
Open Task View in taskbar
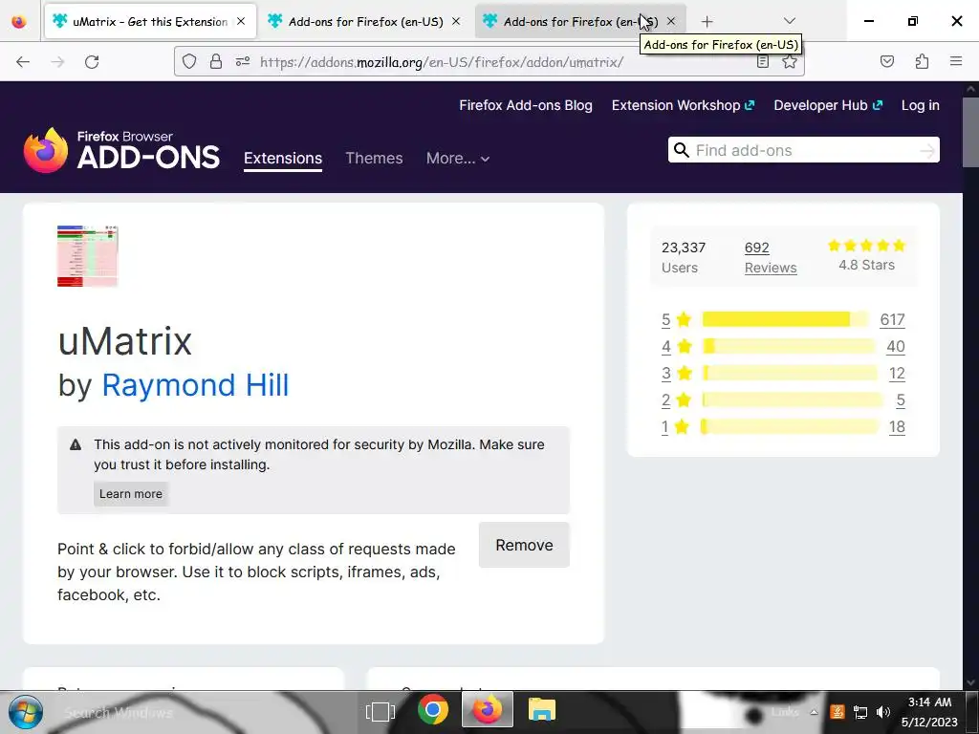point(381,711)
